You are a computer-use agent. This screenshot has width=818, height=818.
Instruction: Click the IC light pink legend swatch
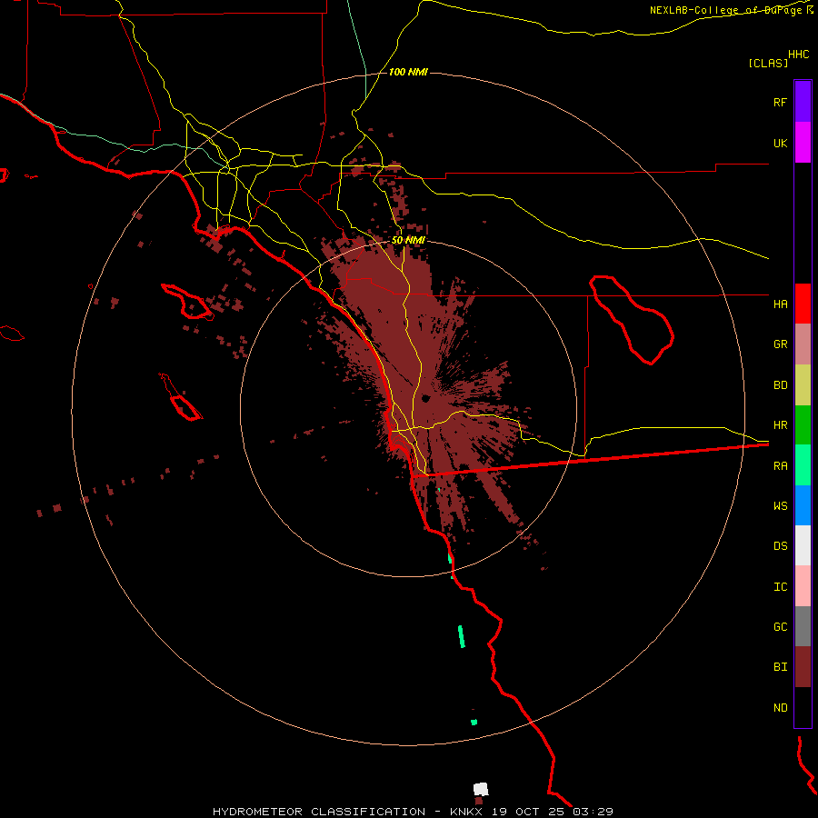point(803,586)
